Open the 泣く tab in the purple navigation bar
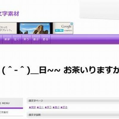Viewport: 119px width, 119px height. 17,39
